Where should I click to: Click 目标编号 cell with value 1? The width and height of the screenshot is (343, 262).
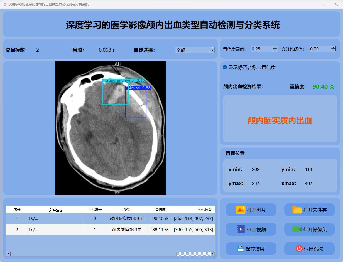click(95, 230)
